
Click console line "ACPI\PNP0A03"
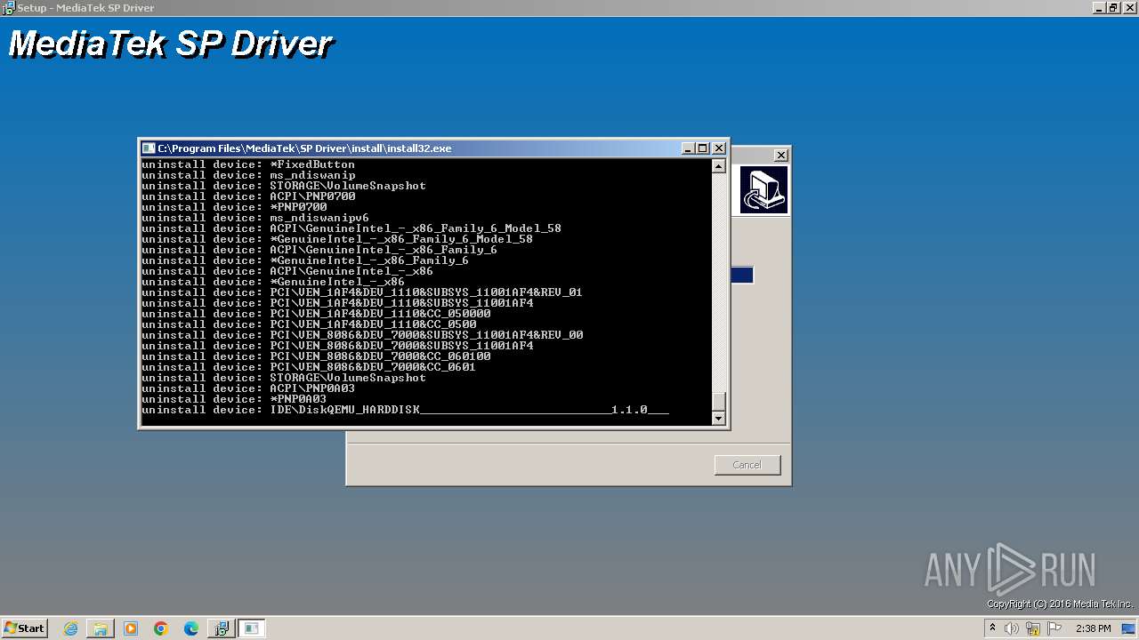[312, 388]
